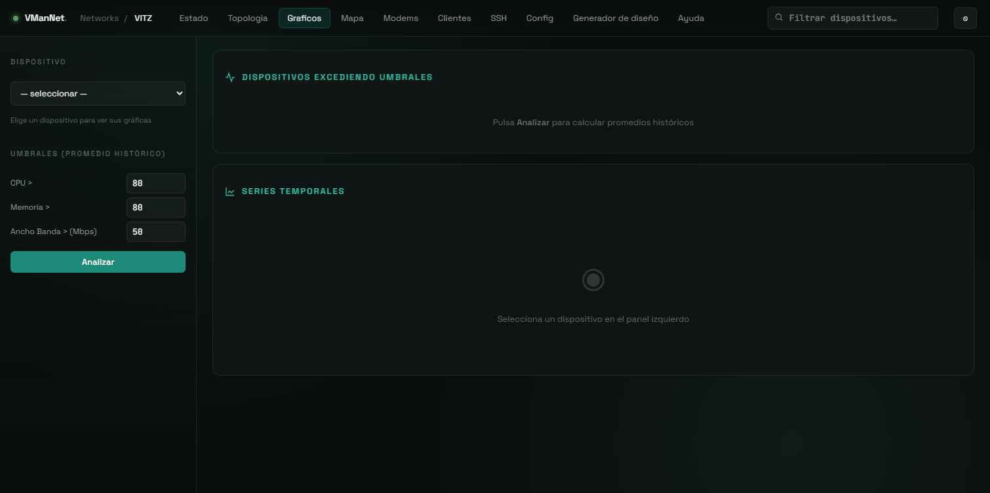Open the Modems tab

click(x=401, y=18)
